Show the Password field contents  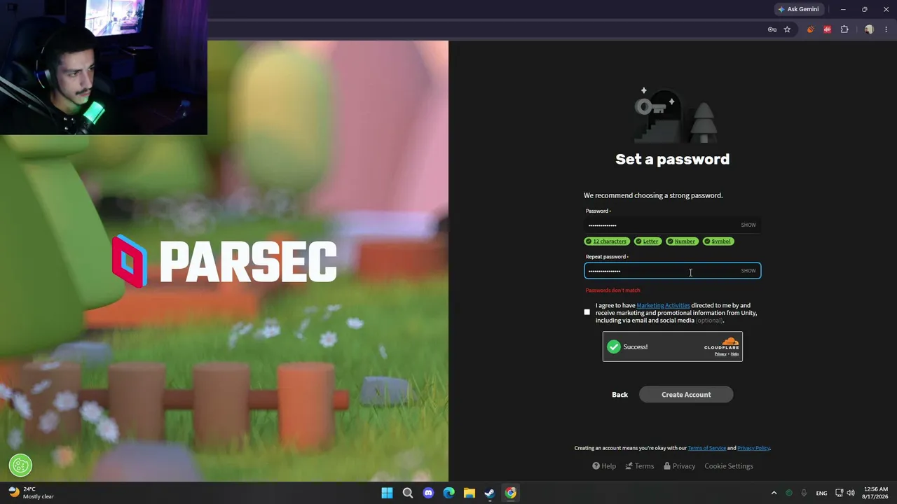[x=748, y=225]
